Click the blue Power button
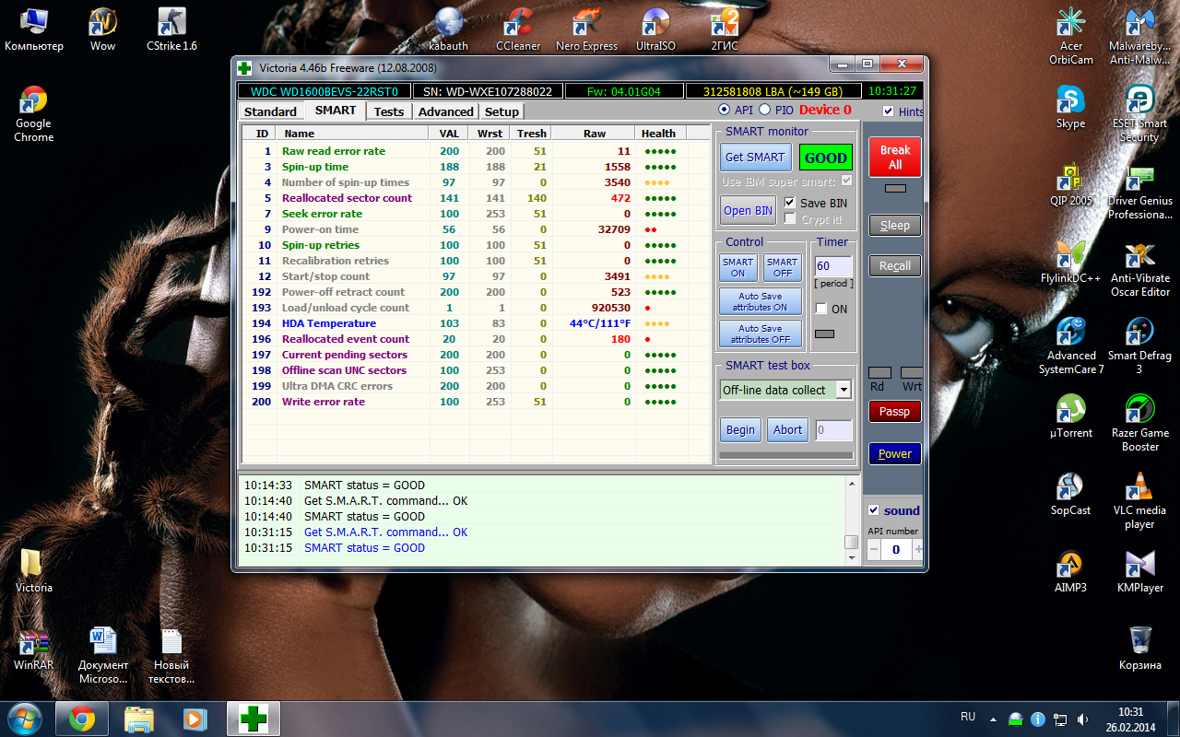This screenshot has width=1180, height=737. [x=895, y=453]
